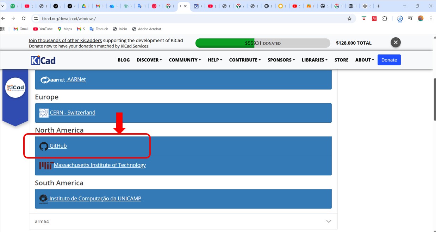Image resolution: width=436 pixels, height=232 pixels.
Task: Download from Massachusetts Institute of Technology mirror
Action: pyautogui.click(x=100, y=165)
